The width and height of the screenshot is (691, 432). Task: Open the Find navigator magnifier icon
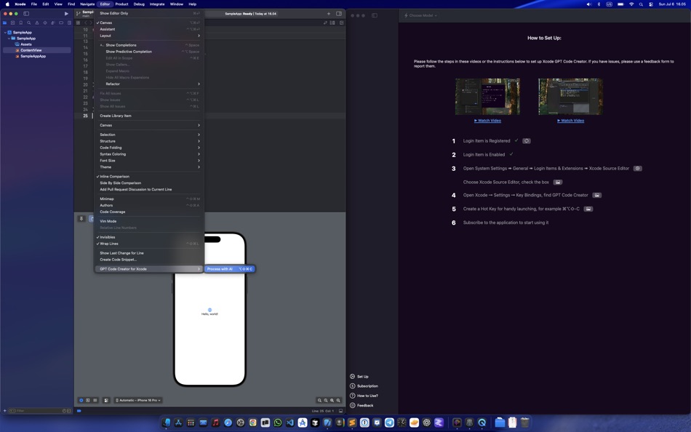[x=28, y=23]
